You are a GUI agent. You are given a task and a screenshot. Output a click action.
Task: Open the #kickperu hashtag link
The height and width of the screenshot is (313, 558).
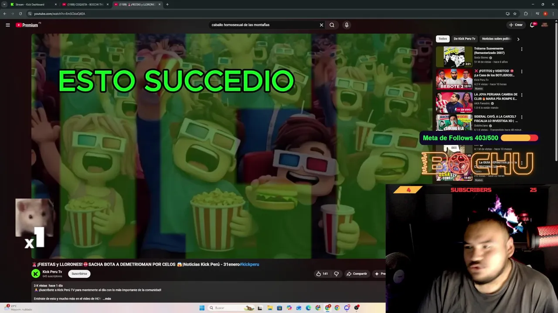coord(249,264)
